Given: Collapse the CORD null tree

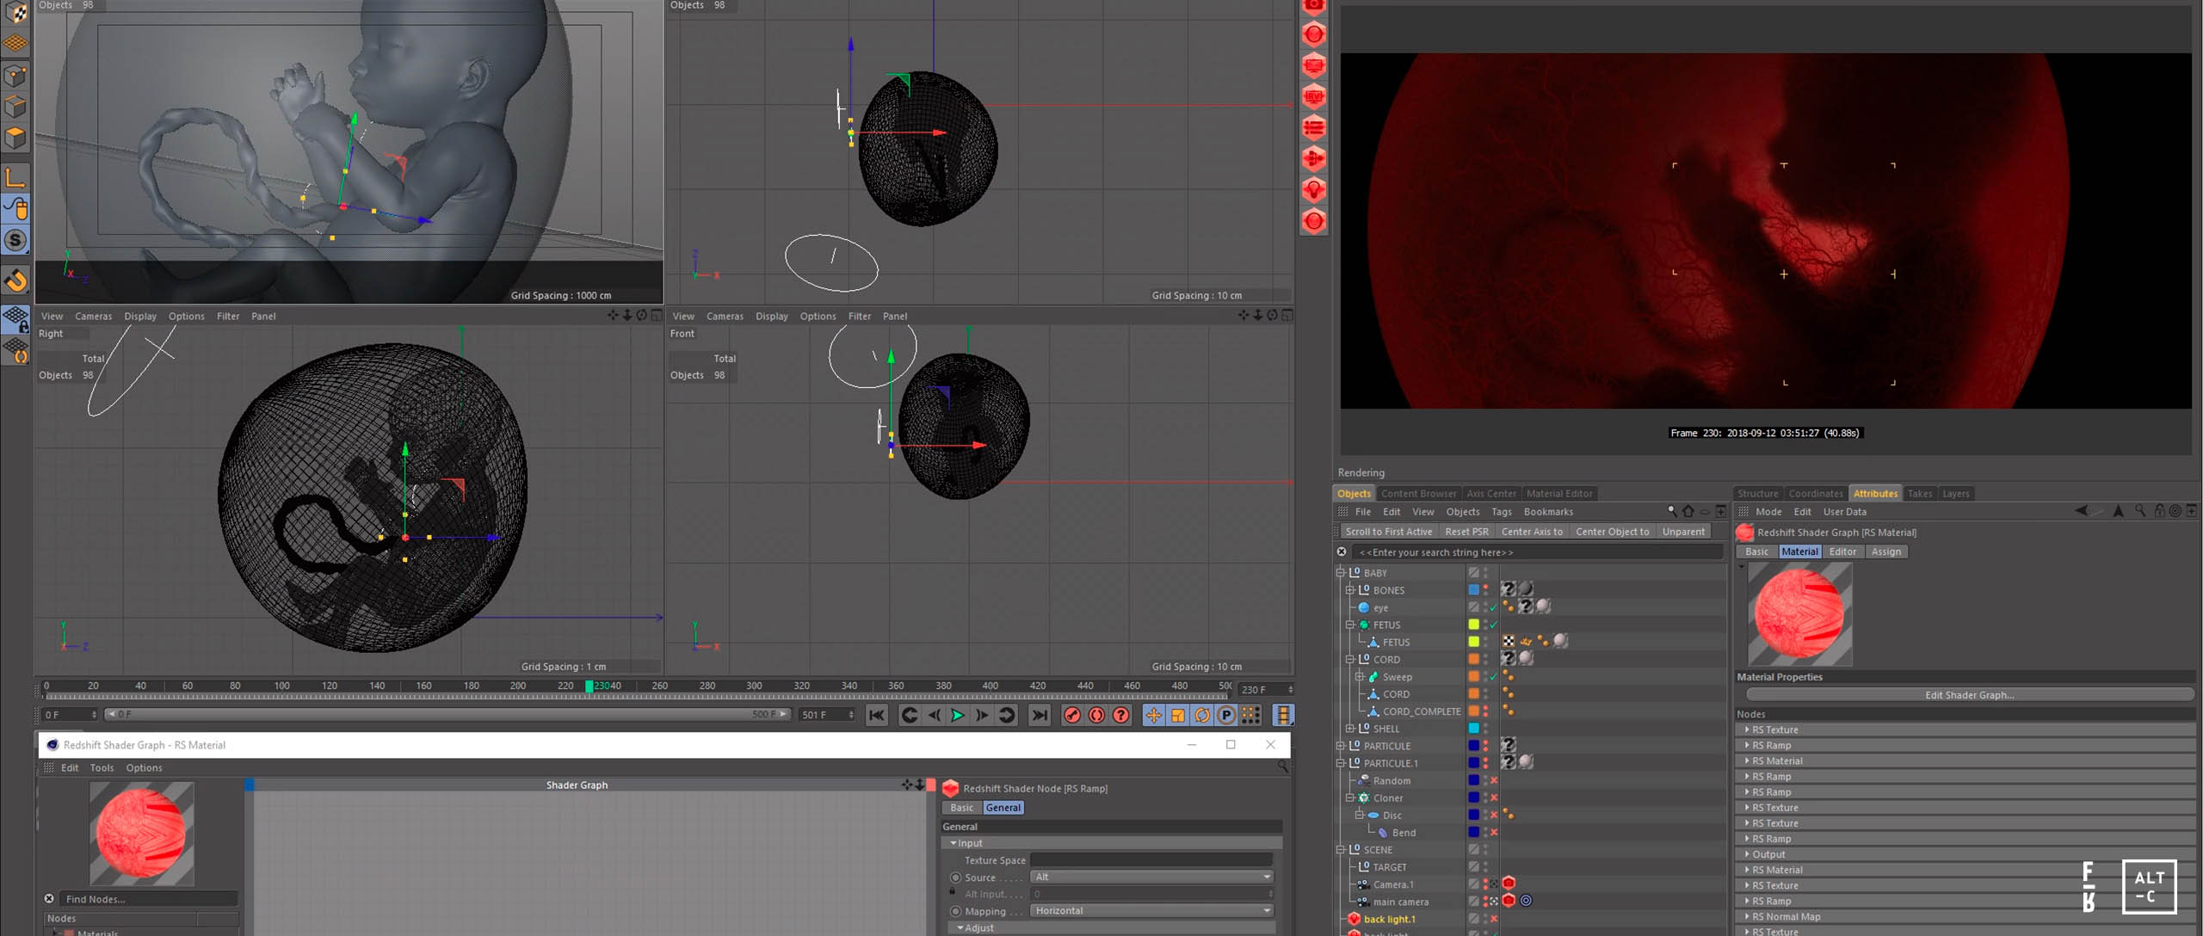Looking at the screenshot, I should pos(1350,659).
